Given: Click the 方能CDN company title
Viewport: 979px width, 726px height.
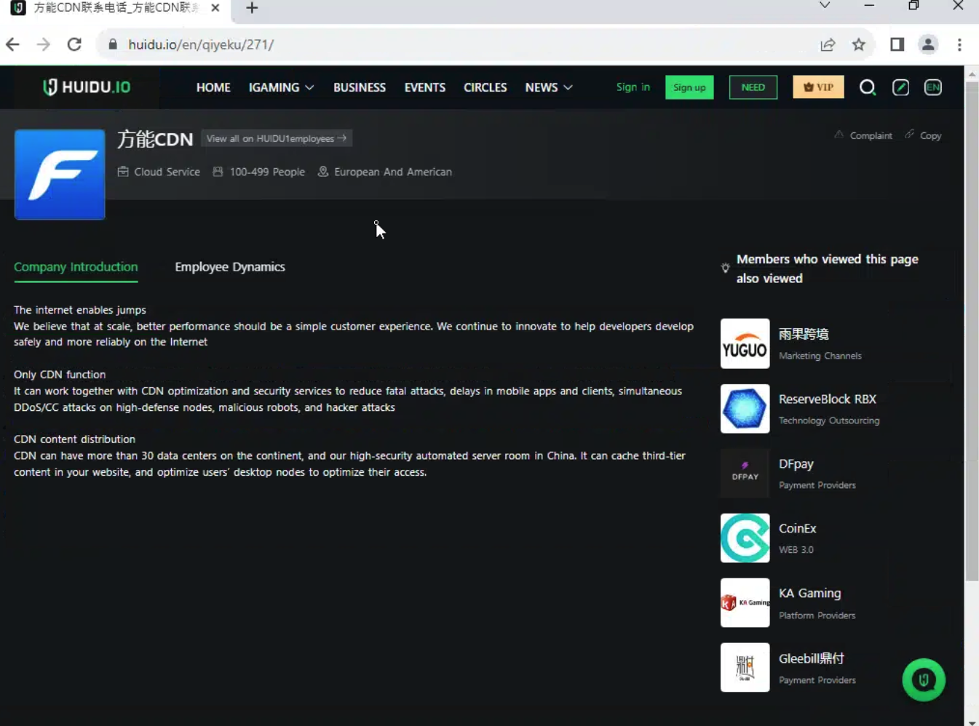Looking at the screenshot, I should click(x=155, y=139).
